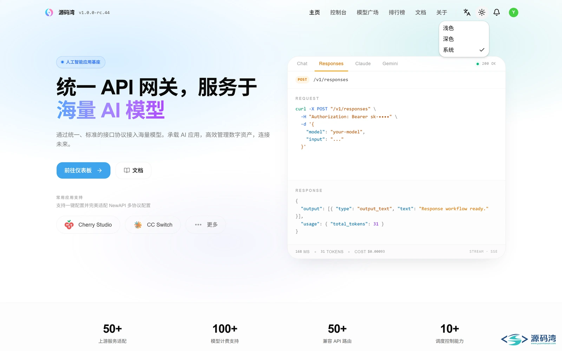The height and width of the screenshot is (351, 562).
Task: Select the 系统 system theme option
Action: (464, 50)
